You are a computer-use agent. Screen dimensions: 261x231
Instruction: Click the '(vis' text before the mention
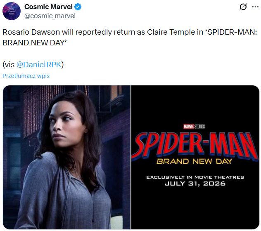point(9,65)
